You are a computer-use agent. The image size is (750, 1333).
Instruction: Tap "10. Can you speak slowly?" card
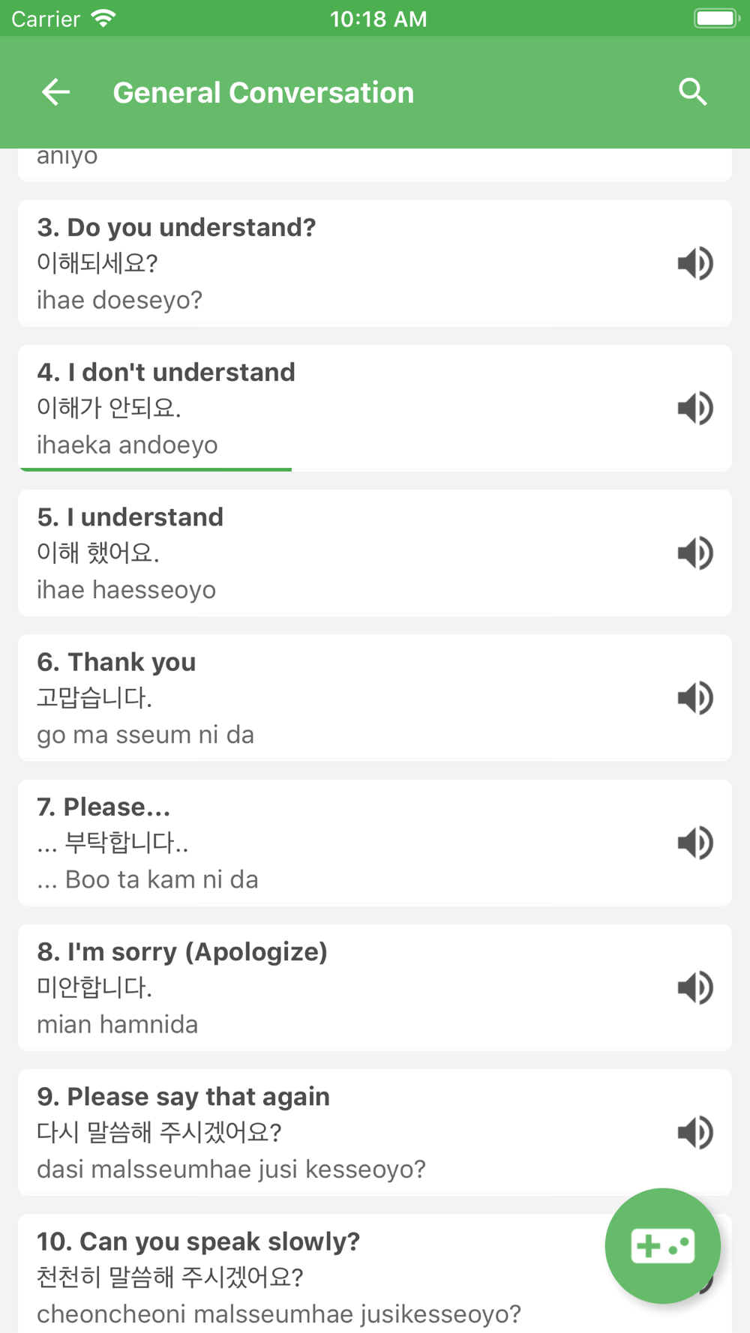pos(375,1274)
